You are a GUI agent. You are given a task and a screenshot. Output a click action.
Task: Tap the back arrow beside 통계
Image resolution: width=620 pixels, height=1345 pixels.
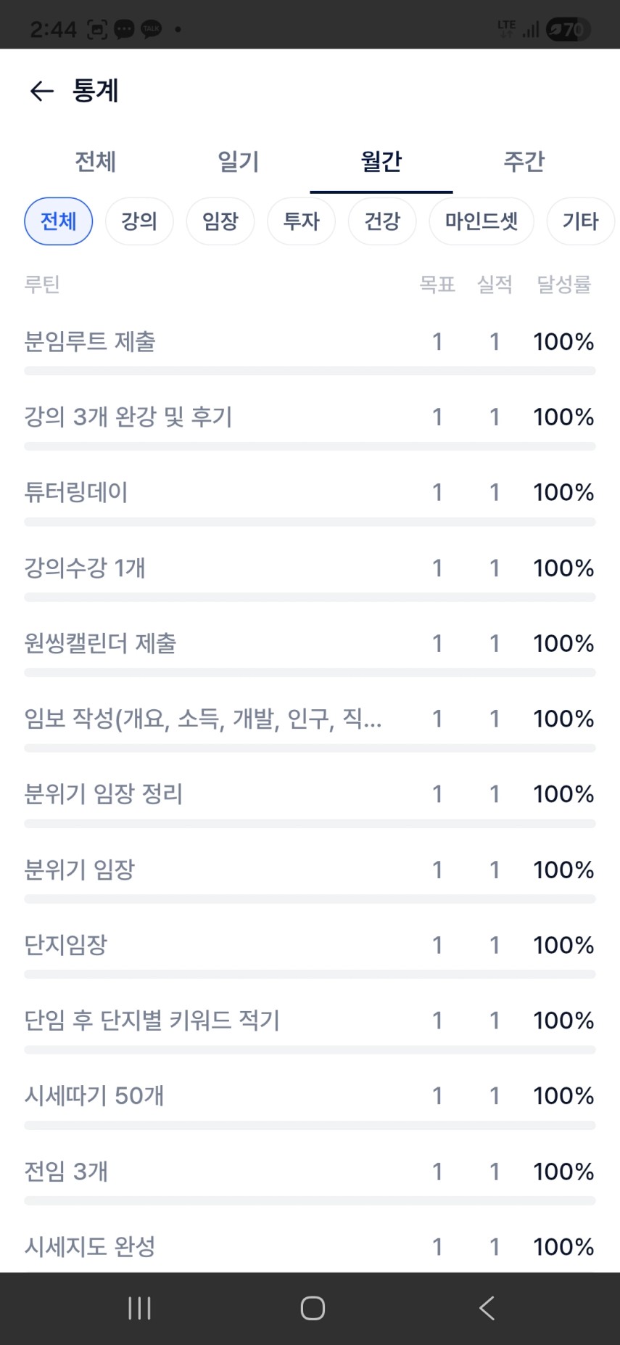click(x=42, y=91)
